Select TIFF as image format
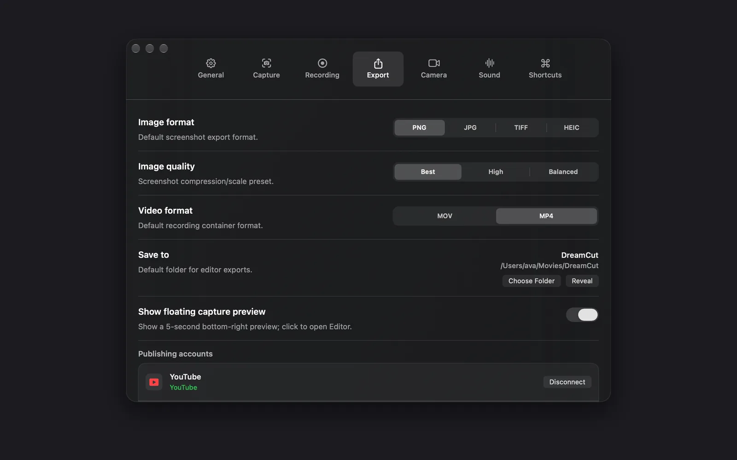 pos(521,127)
